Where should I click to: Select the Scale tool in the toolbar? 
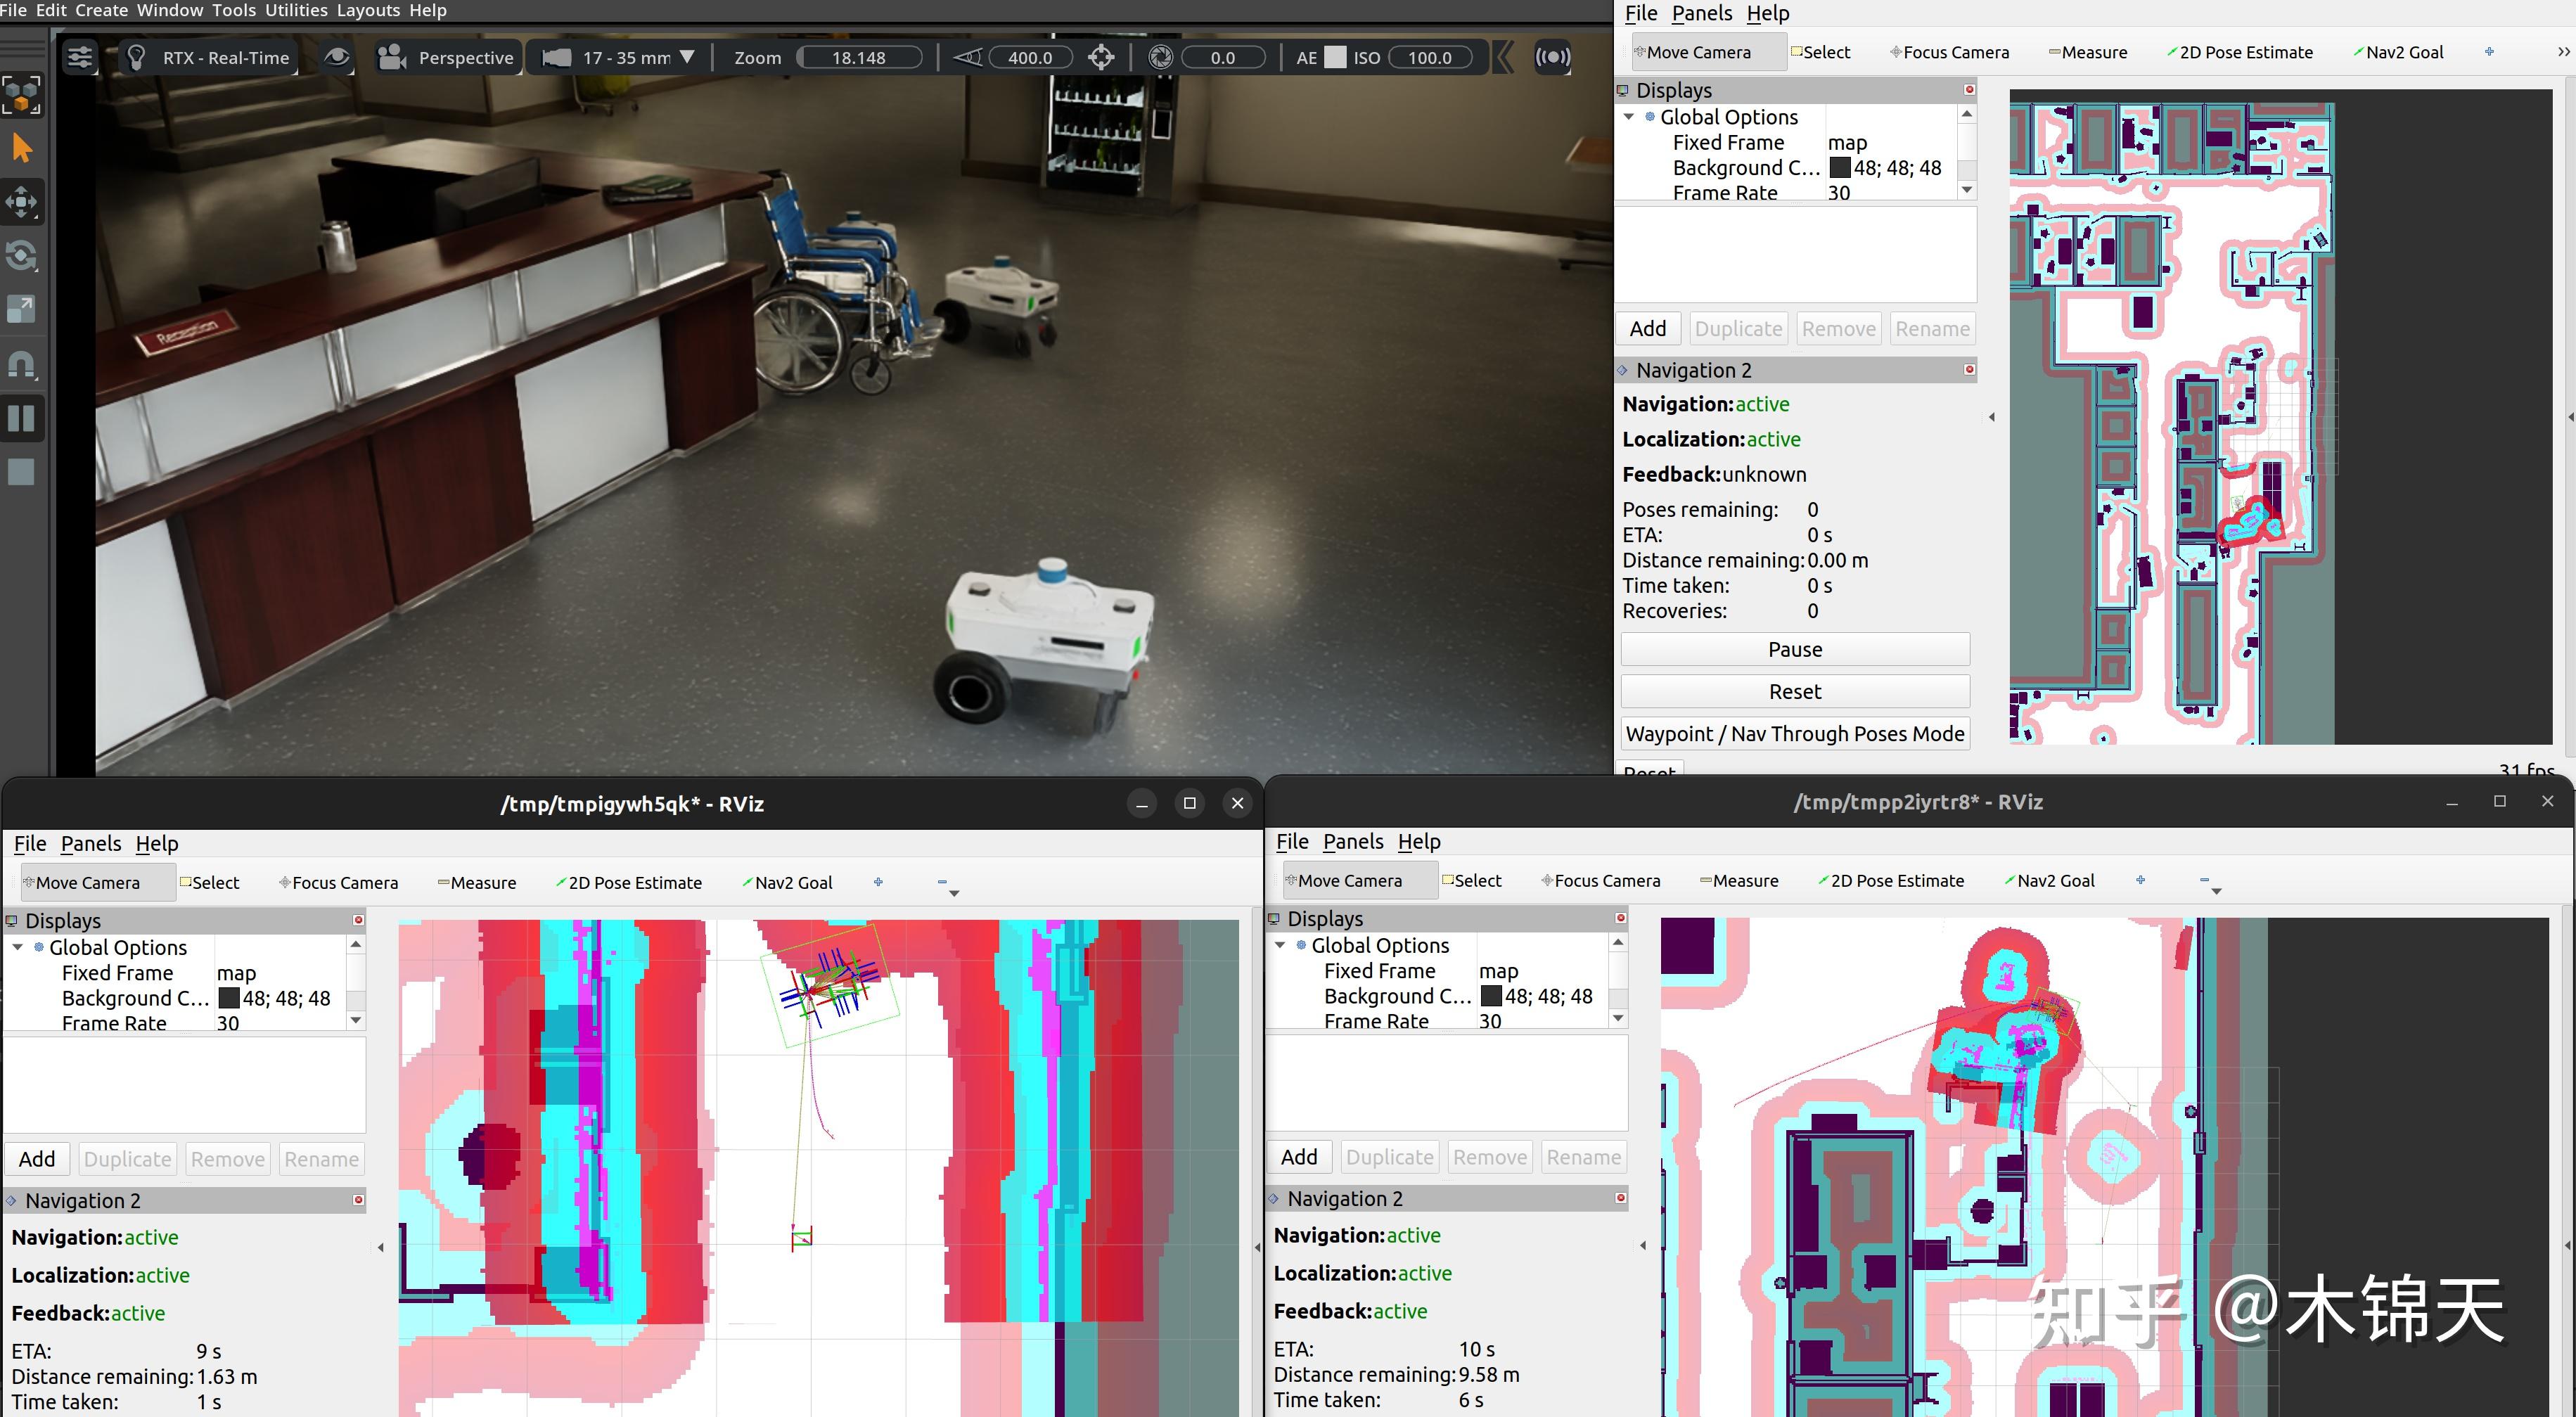(x=22, y=308)
